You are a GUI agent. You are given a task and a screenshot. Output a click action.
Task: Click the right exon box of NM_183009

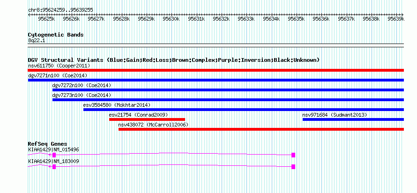tap(293, 167)
